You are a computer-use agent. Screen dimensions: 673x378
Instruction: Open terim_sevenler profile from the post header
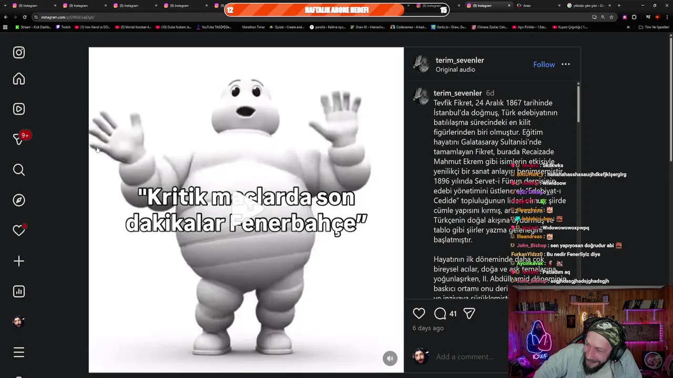(x=460, y=60)
